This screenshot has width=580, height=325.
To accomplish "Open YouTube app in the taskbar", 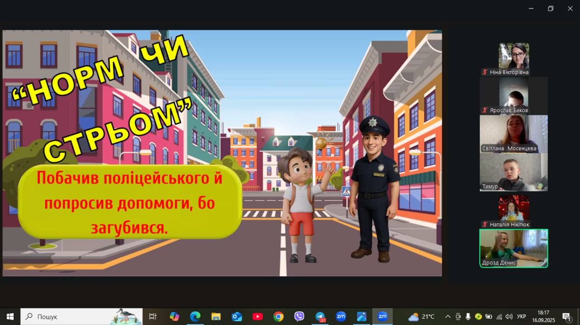I will pyautogui.click(x=257, y=316).
